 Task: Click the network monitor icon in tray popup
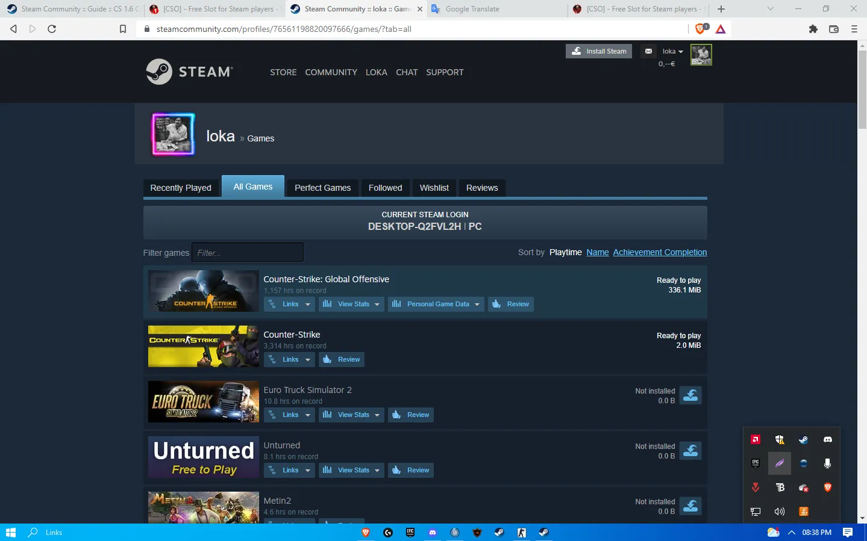[x=756, y=512]
